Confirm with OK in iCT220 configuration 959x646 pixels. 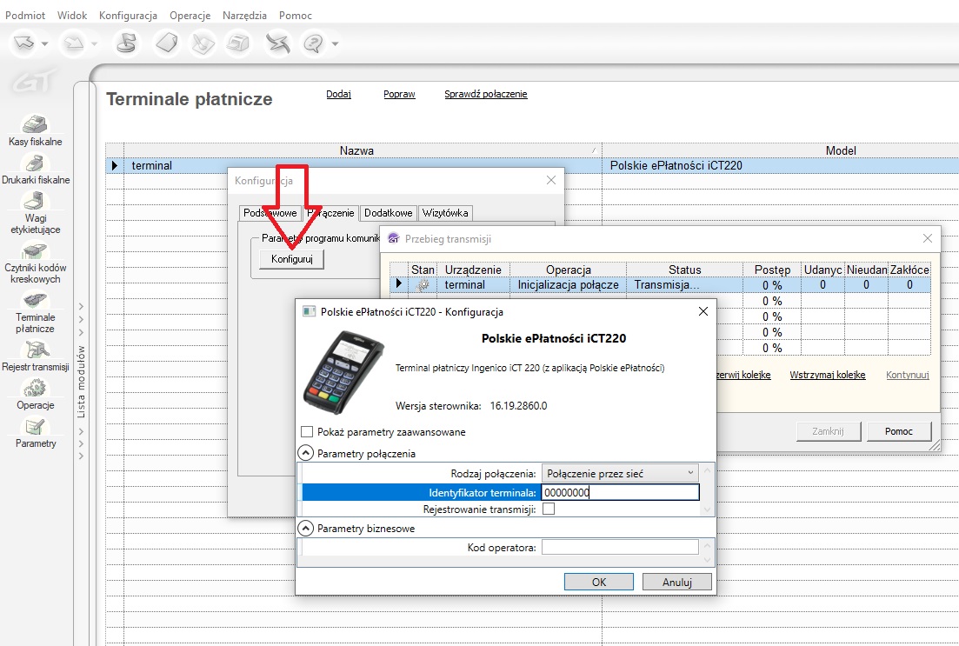(599, 582)
